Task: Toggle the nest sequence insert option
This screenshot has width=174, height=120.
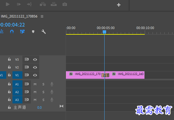Action: [x=2, y=32]
